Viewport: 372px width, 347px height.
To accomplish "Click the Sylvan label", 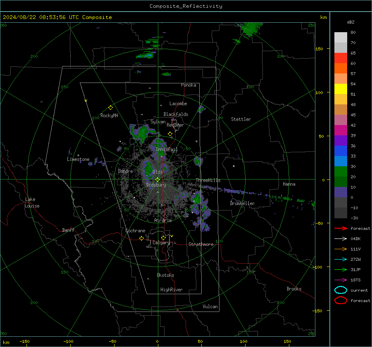I will tap(158, 122).
